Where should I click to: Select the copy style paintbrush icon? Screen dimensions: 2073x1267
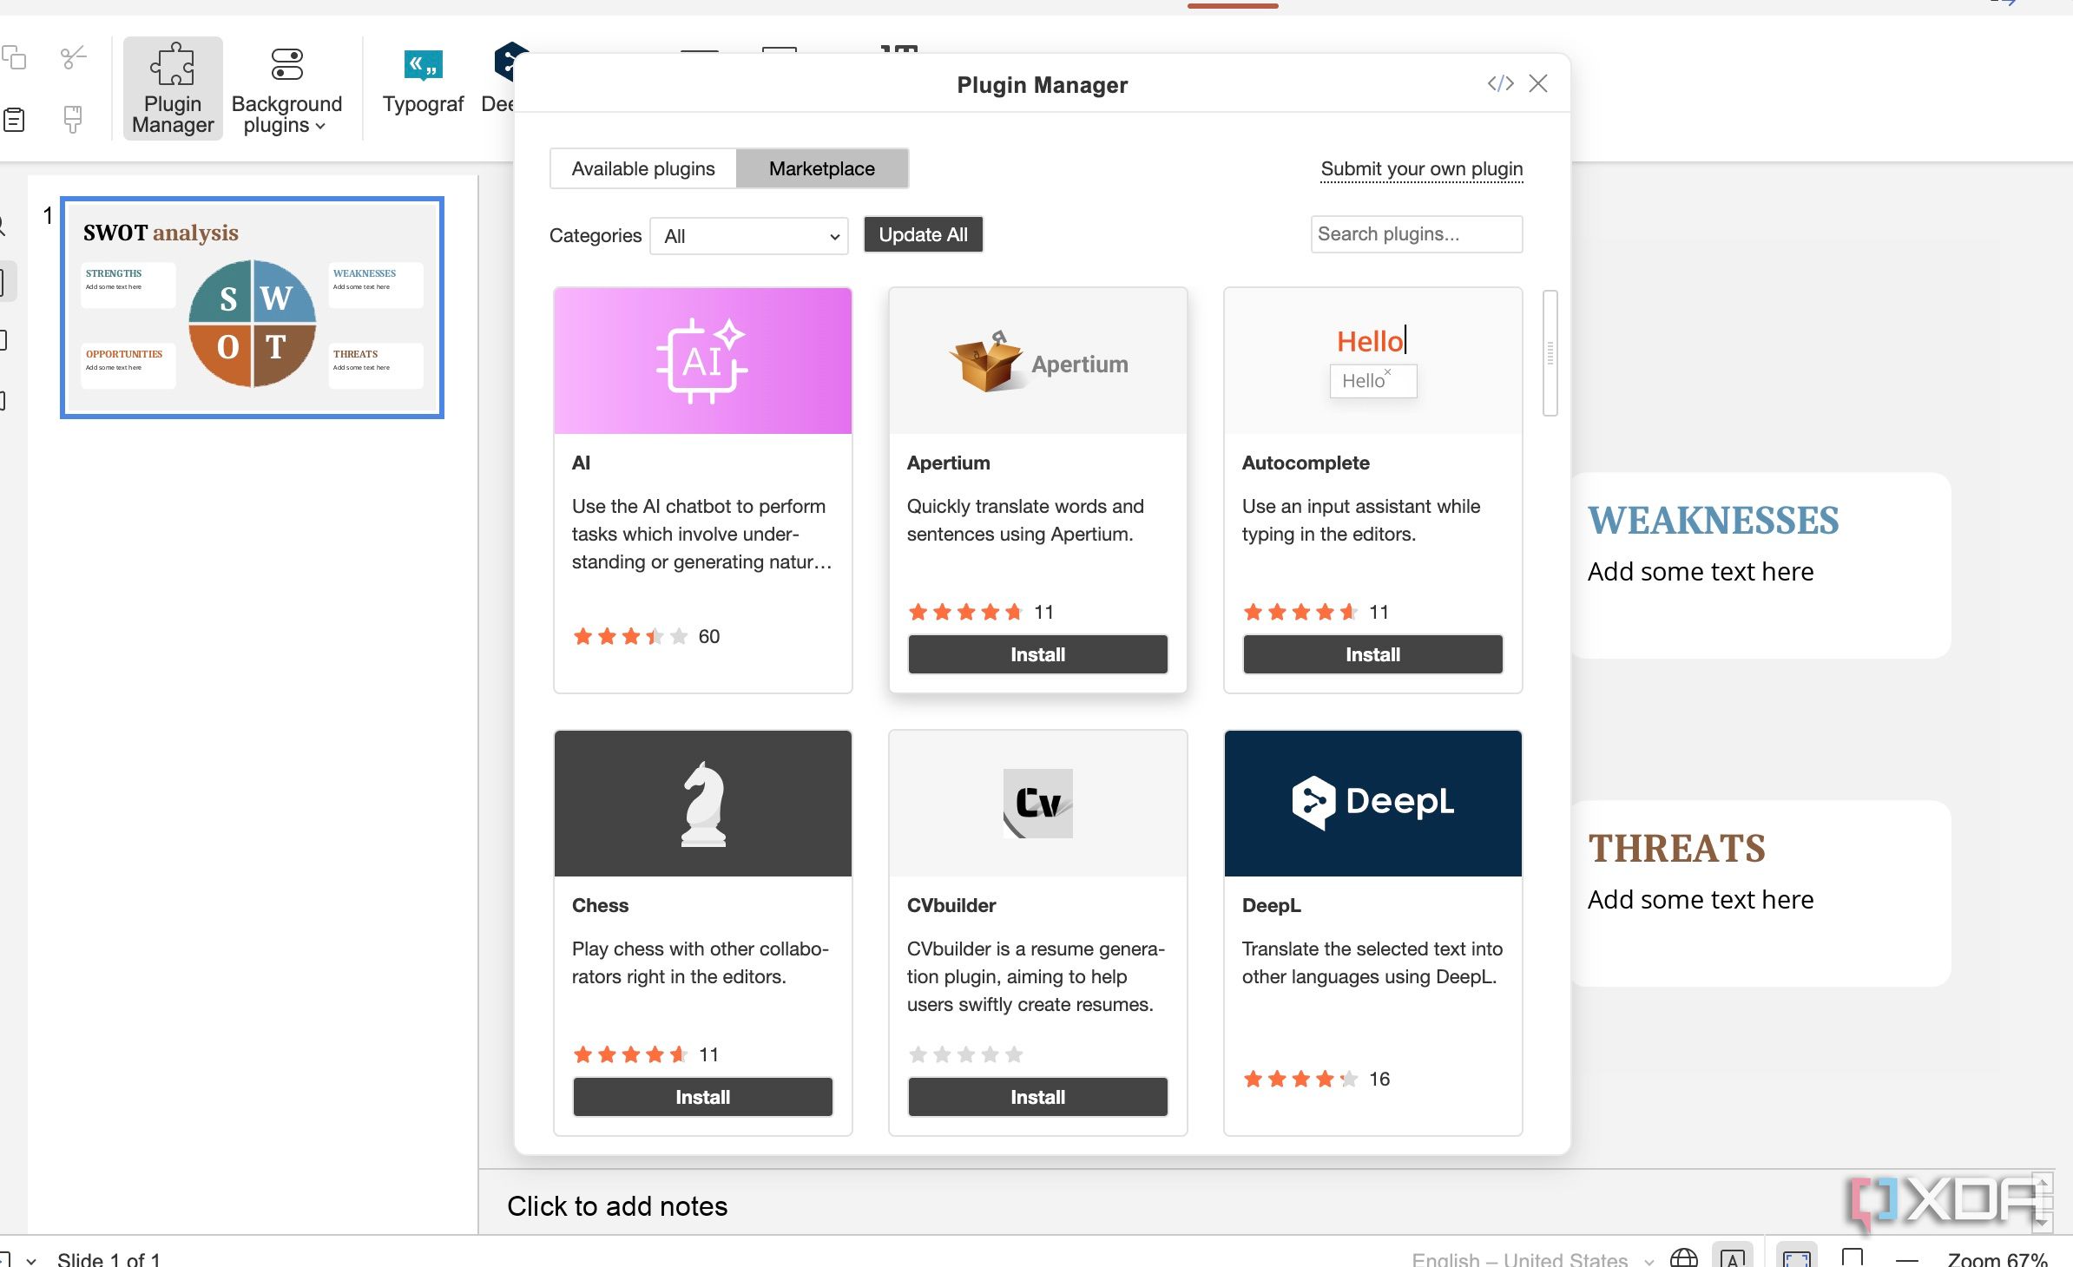click(74, 119)
